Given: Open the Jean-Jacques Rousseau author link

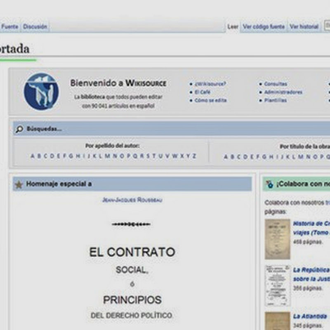Looking at the screenshot, I should coord(132,200).
